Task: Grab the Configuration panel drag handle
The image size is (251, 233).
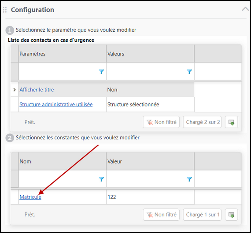Action: (5, 10)
